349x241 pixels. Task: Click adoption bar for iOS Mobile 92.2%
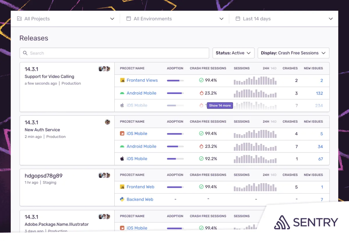(175, 159)
